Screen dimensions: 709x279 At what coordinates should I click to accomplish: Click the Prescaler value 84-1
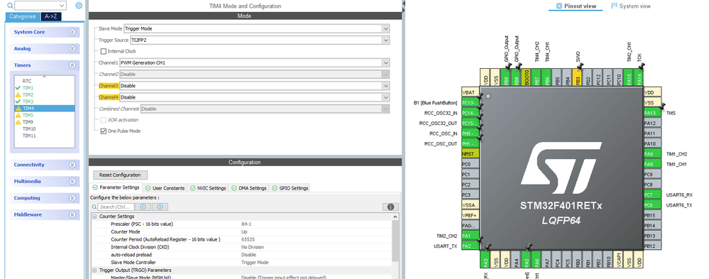point(246,224)
